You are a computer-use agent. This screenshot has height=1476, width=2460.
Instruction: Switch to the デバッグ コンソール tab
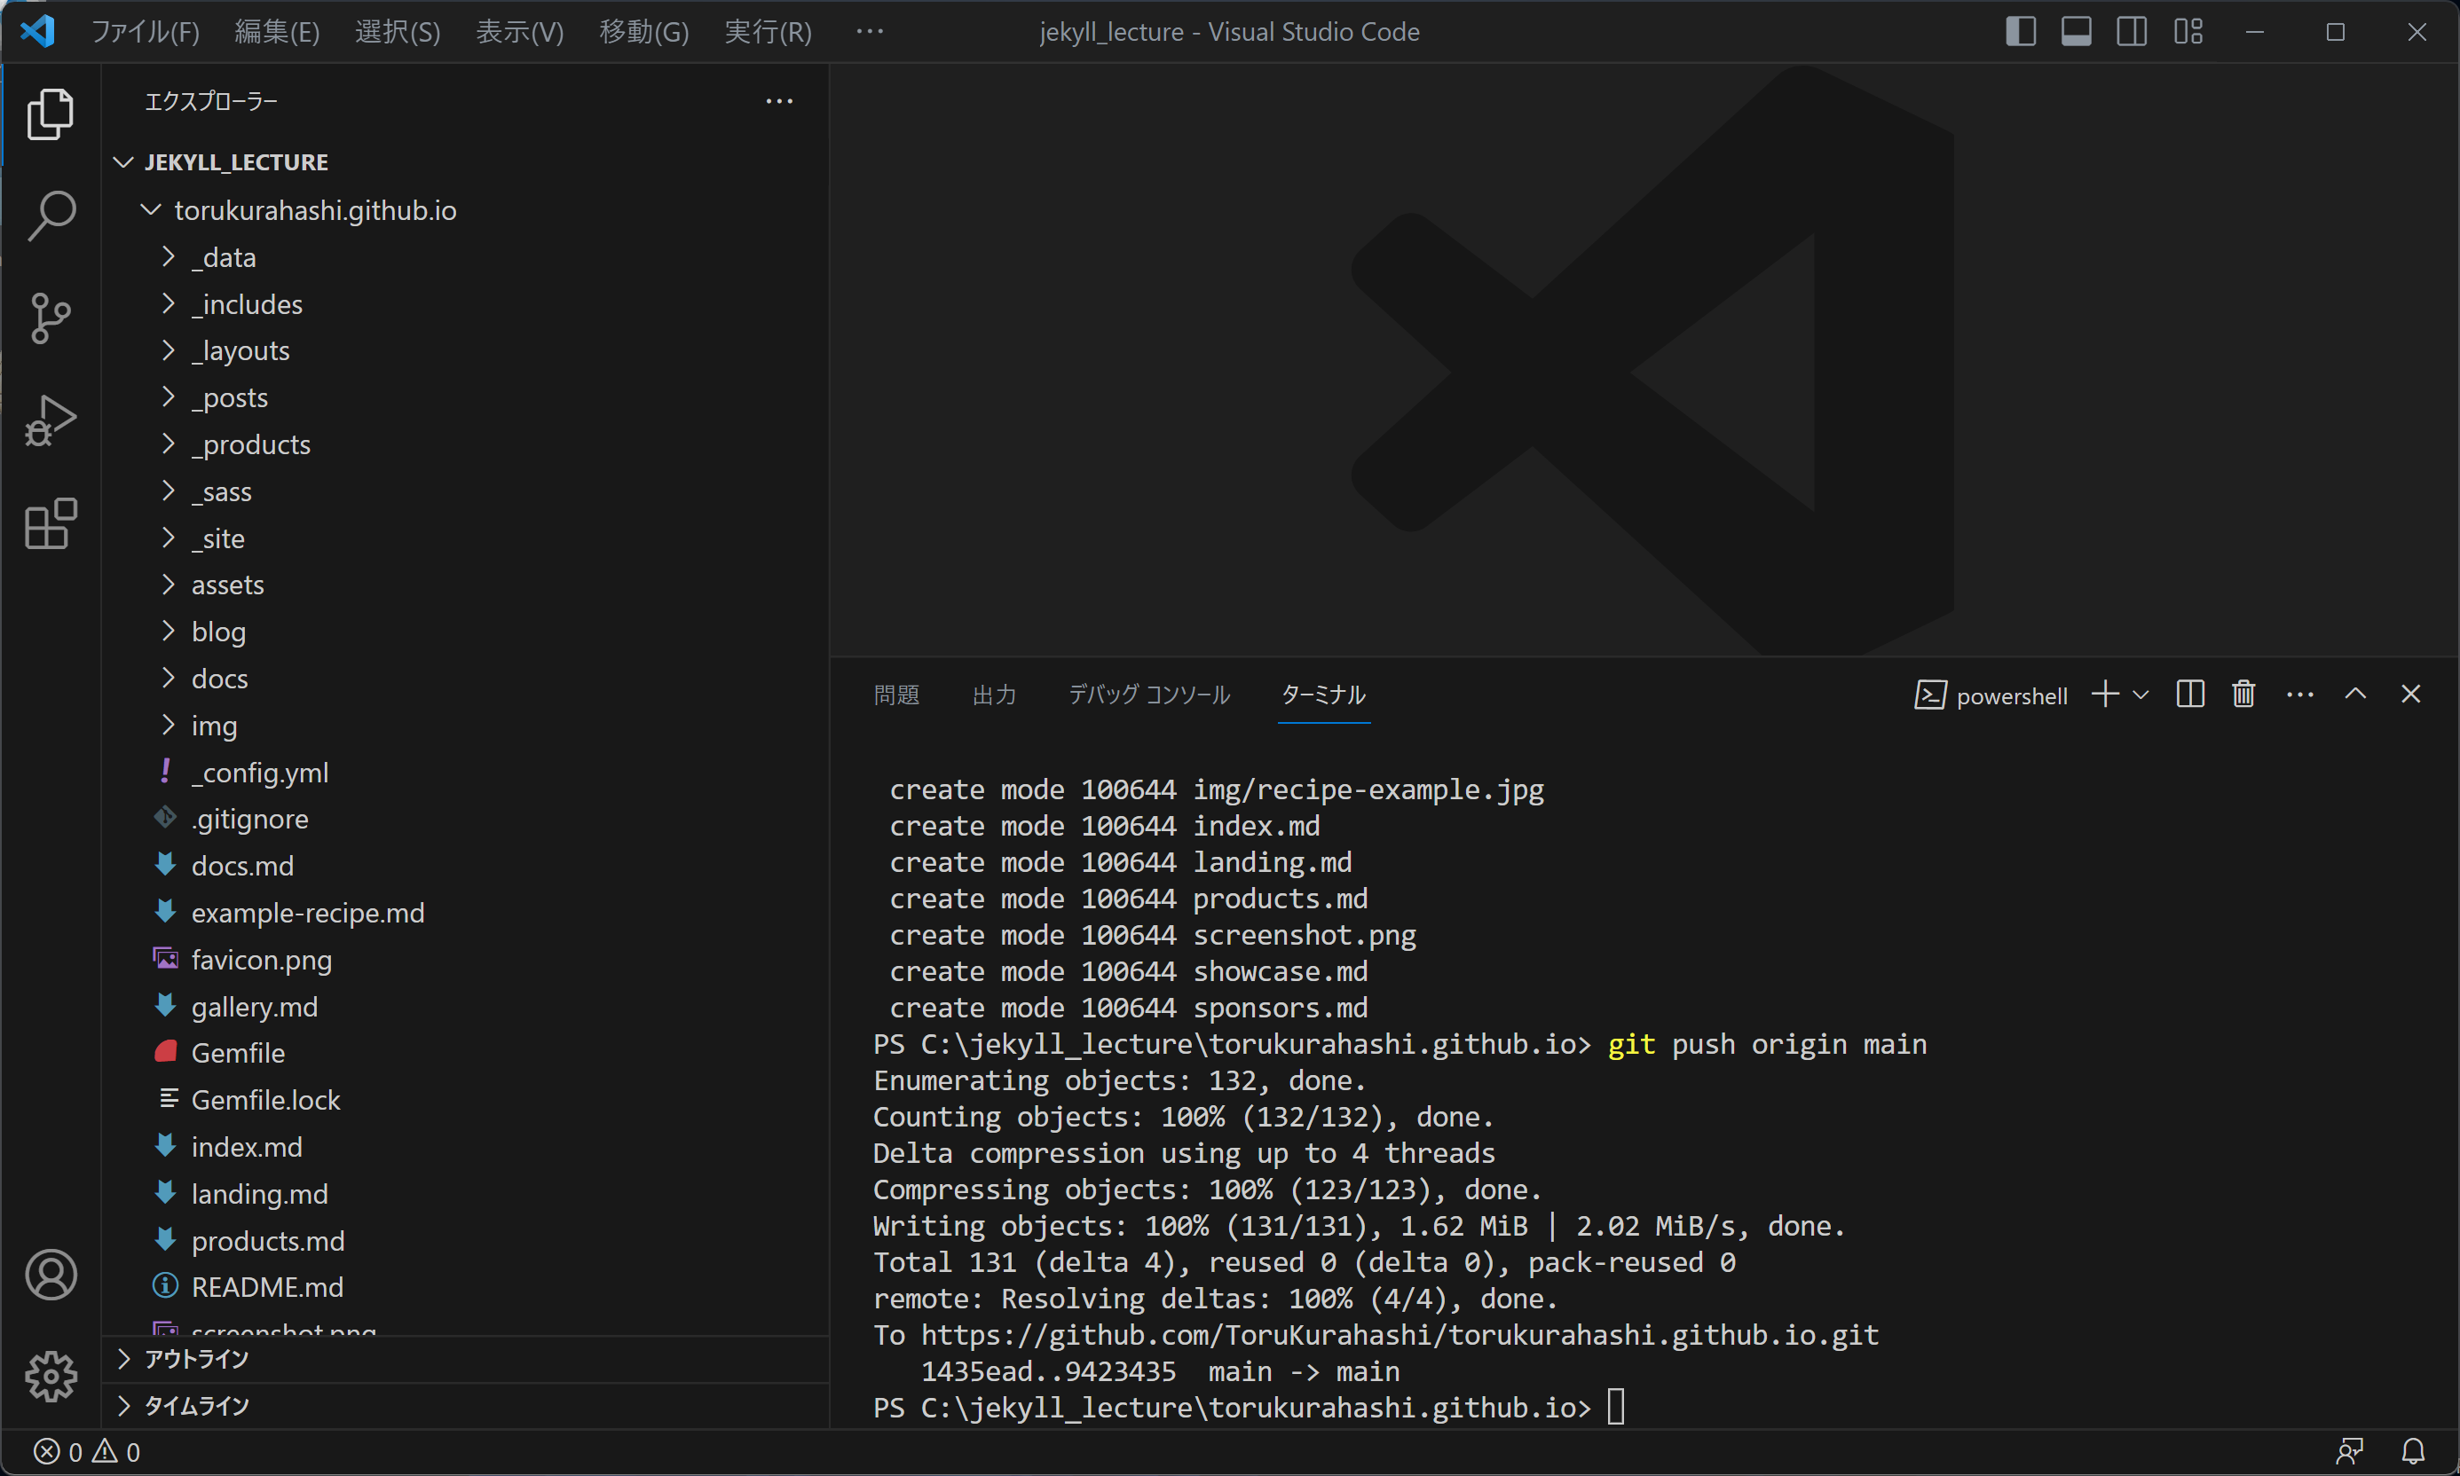coord(1149,695)
